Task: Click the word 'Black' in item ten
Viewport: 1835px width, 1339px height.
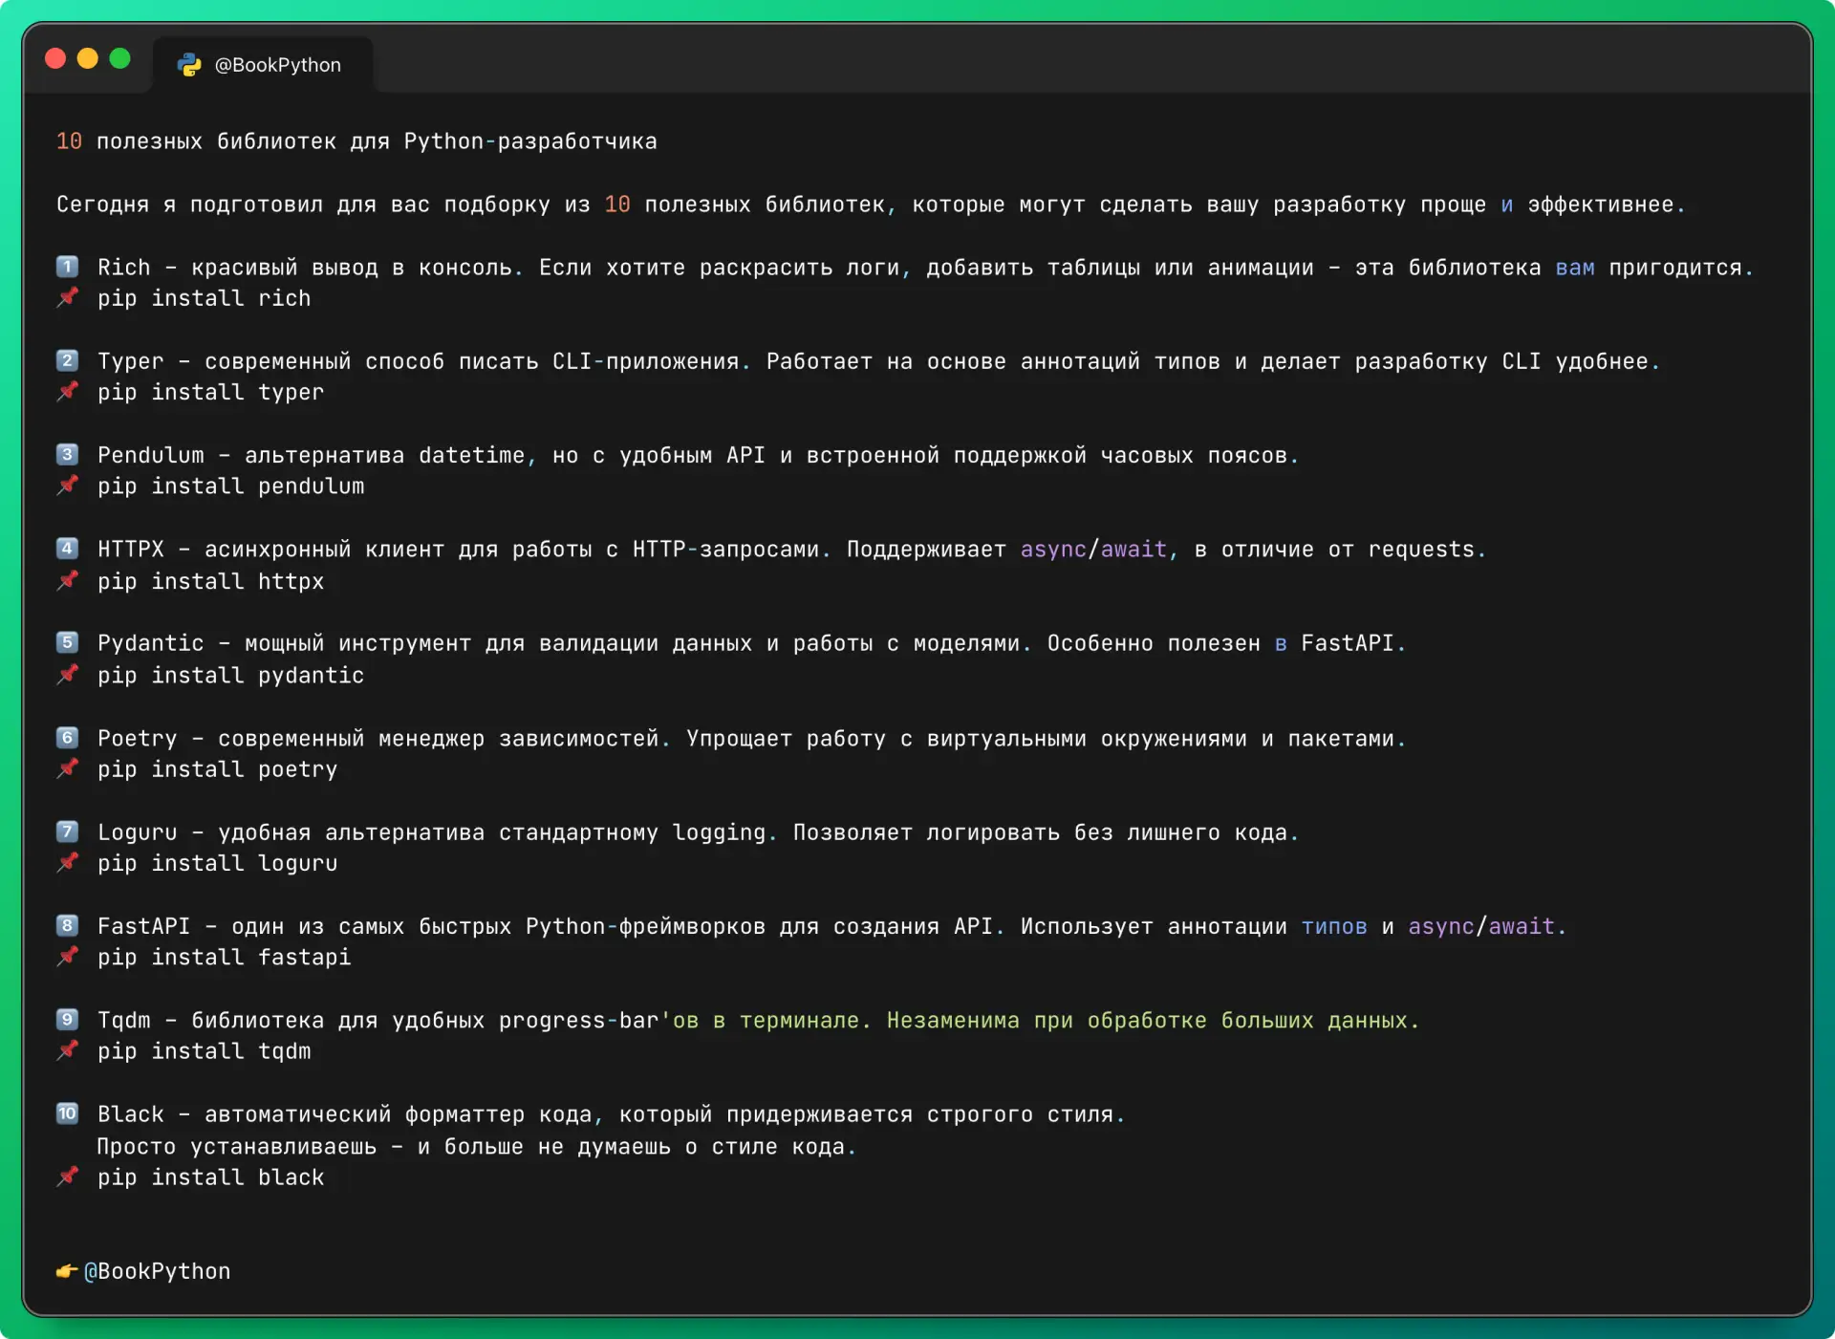Action: (131, 1114)
